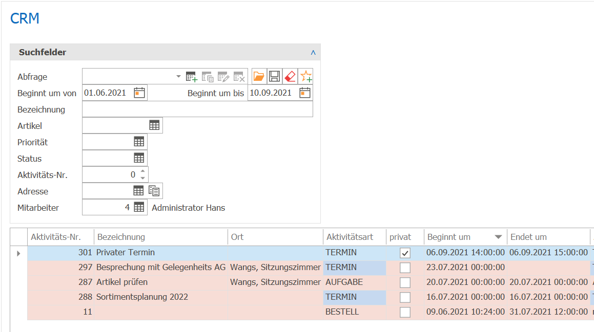Save search with the floppy disk icon

(x=274, y=76)
